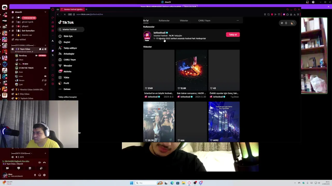Open X in Opera sidebar

click(x=53, y=55)
